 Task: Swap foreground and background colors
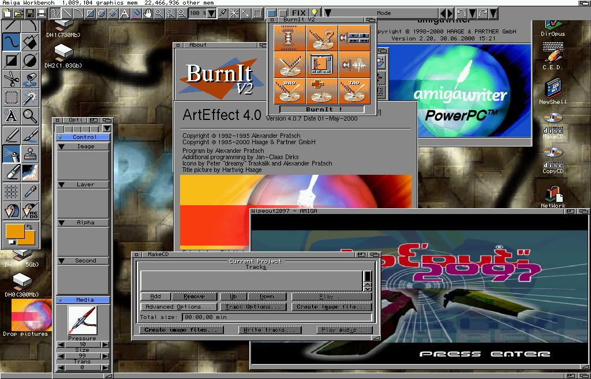pyautogui.click(x=29, y=227)
